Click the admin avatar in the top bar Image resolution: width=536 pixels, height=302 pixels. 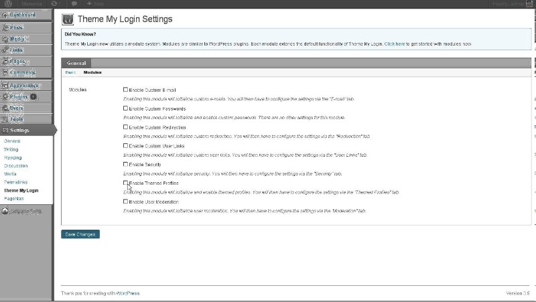(529, 4)
